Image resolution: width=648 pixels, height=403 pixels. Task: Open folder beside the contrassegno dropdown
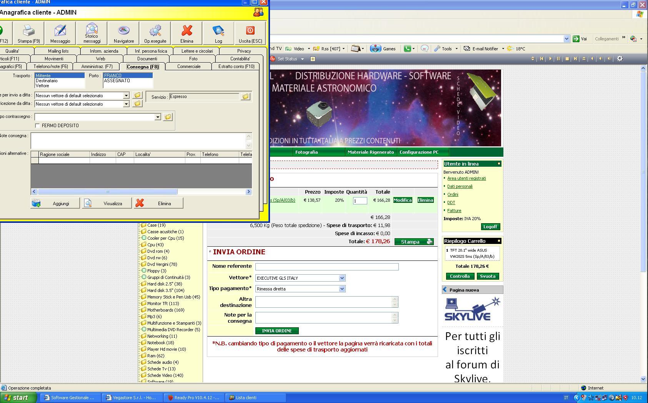click(x=168, y=117)
